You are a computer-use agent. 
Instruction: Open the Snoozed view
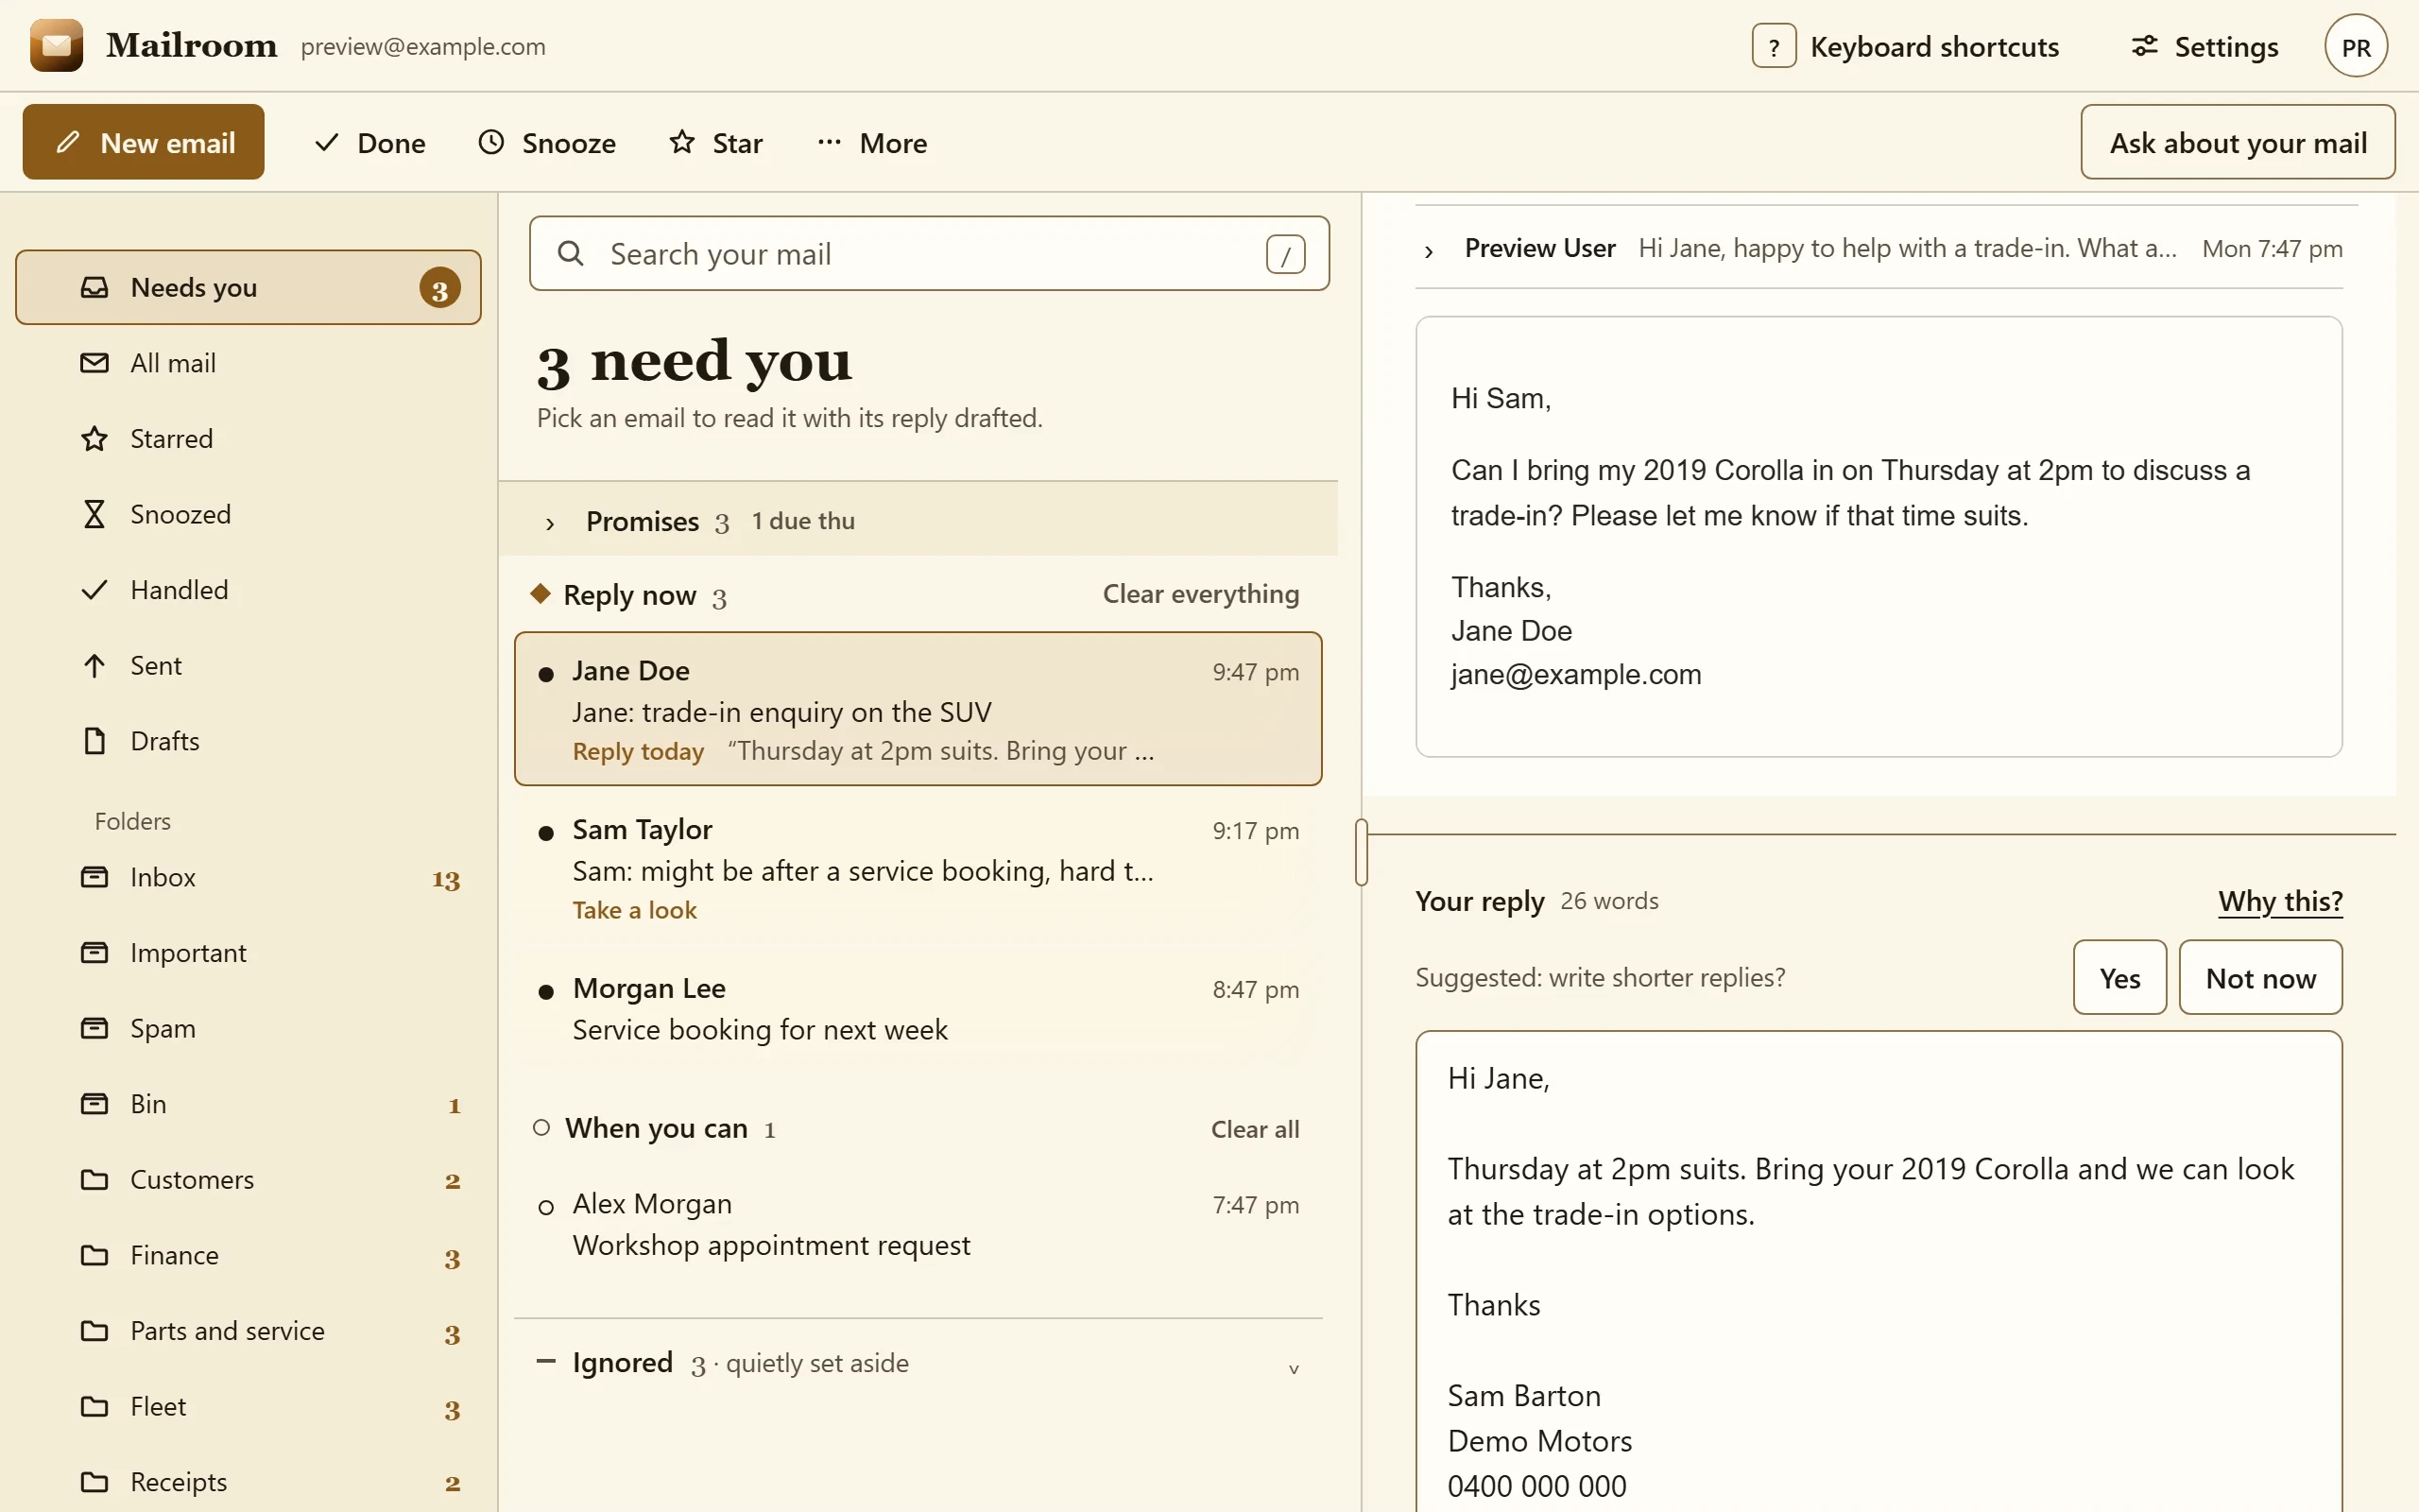pos(248,514)
